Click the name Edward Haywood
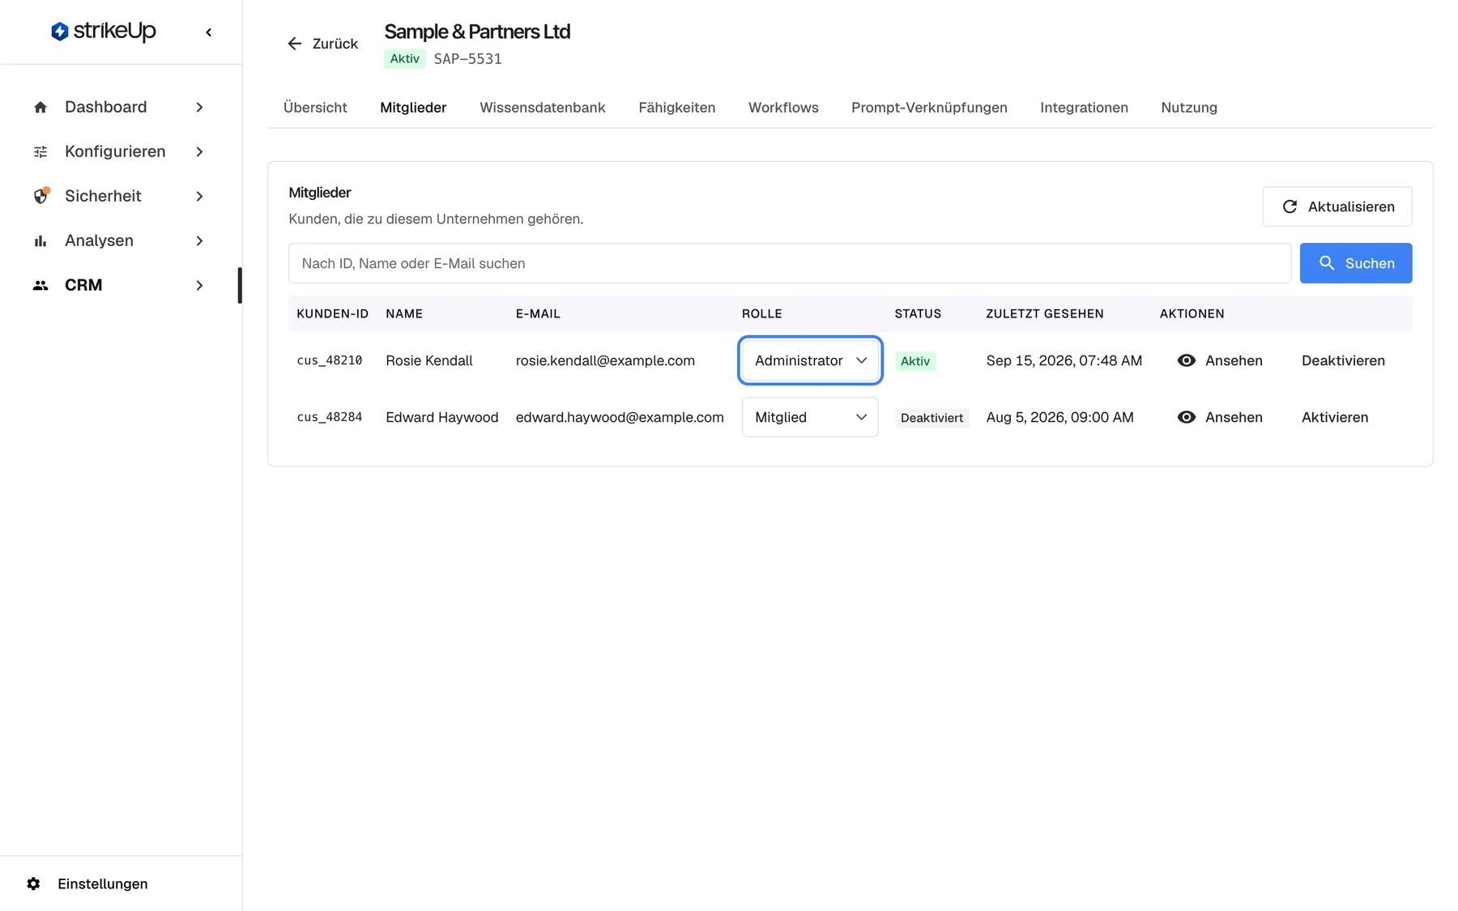Viewport: 1458px width, 911px height. coord(441,417)
